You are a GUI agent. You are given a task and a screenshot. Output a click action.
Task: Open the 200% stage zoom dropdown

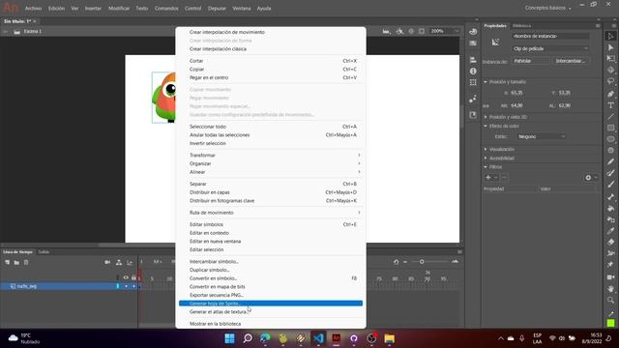[x=445, y=31]
